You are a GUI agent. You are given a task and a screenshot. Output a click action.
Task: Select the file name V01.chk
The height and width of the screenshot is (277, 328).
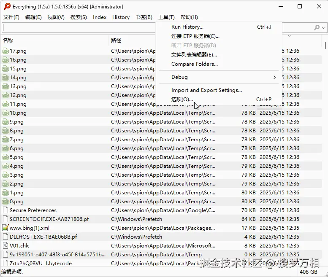(19, 246)
